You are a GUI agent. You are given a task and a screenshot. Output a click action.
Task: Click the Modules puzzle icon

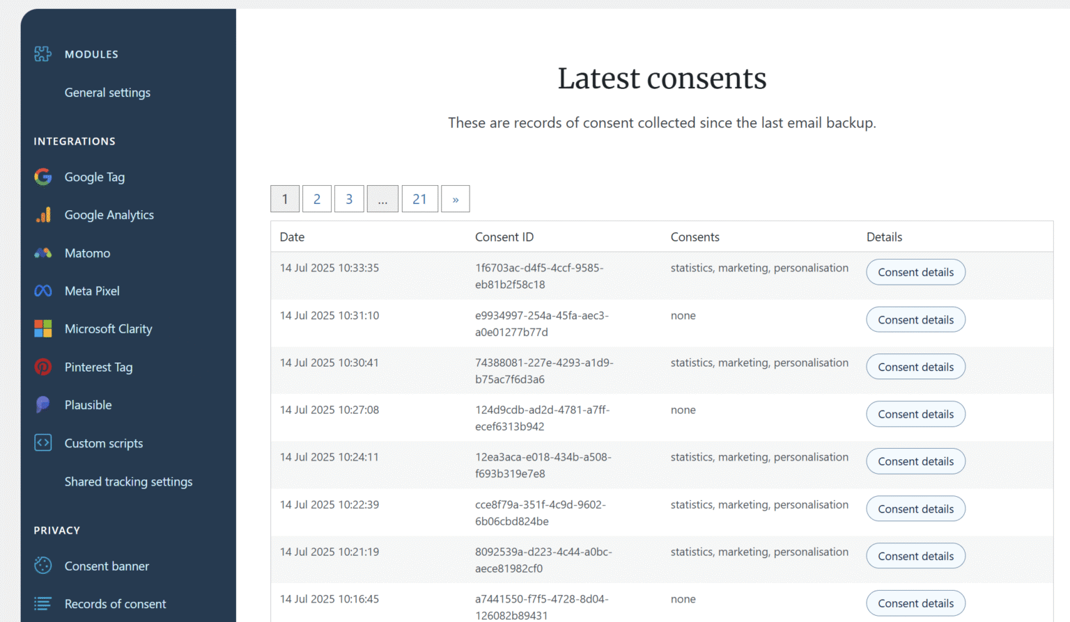[42, 54]
